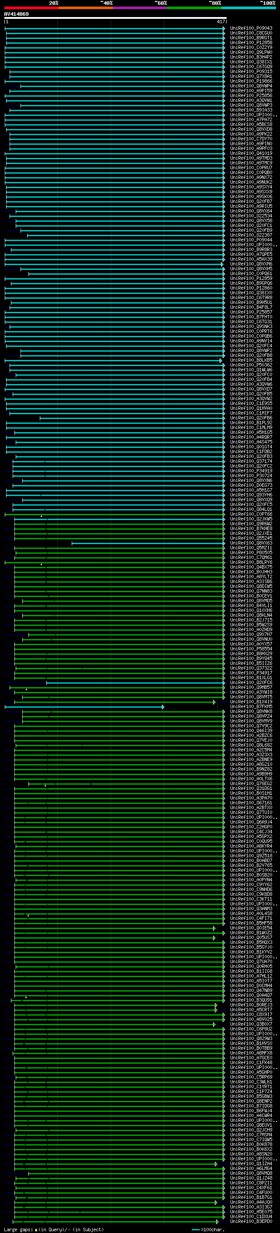Image resolution: width=280 pixels, height=1233 pixels.
Task: Select the UniRef100_P30724 label
Action: click(x=251, y=475)
